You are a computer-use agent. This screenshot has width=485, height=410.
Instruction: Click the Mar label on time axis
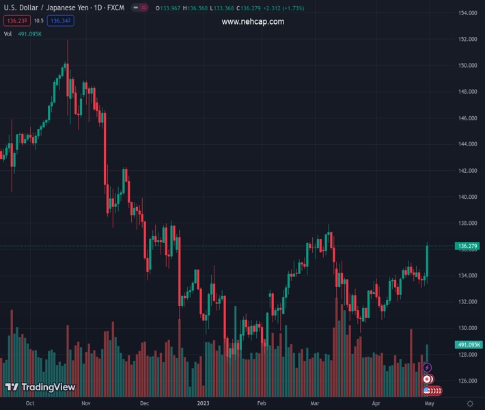click(x=315, y=403)
